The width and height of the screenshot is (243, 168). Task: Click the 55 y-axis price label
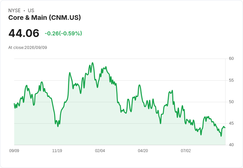[231, 80]
